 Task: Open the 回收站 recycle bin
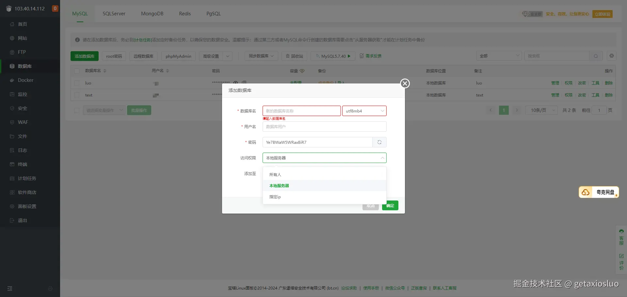click(x=295, y=56)
